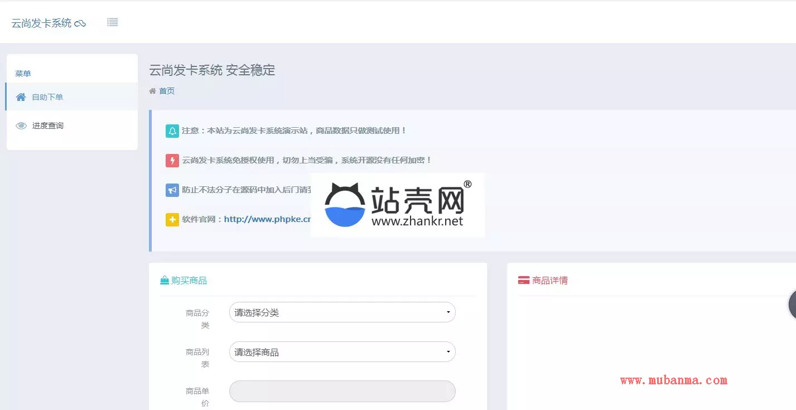Click the 商品单价 price field

342,391
